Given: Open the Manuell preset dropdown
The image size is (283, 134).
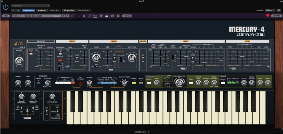Looking at the screenshot, I should click(31, 6).
